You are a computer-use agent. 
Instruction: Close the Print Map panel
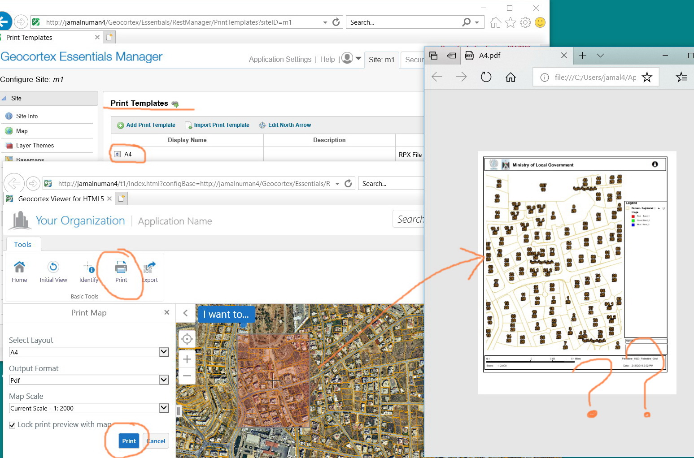click(x=167, y=312)
